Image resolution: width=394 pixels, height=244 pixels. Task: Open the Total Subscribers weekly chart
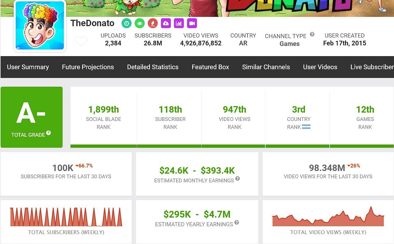66,217
